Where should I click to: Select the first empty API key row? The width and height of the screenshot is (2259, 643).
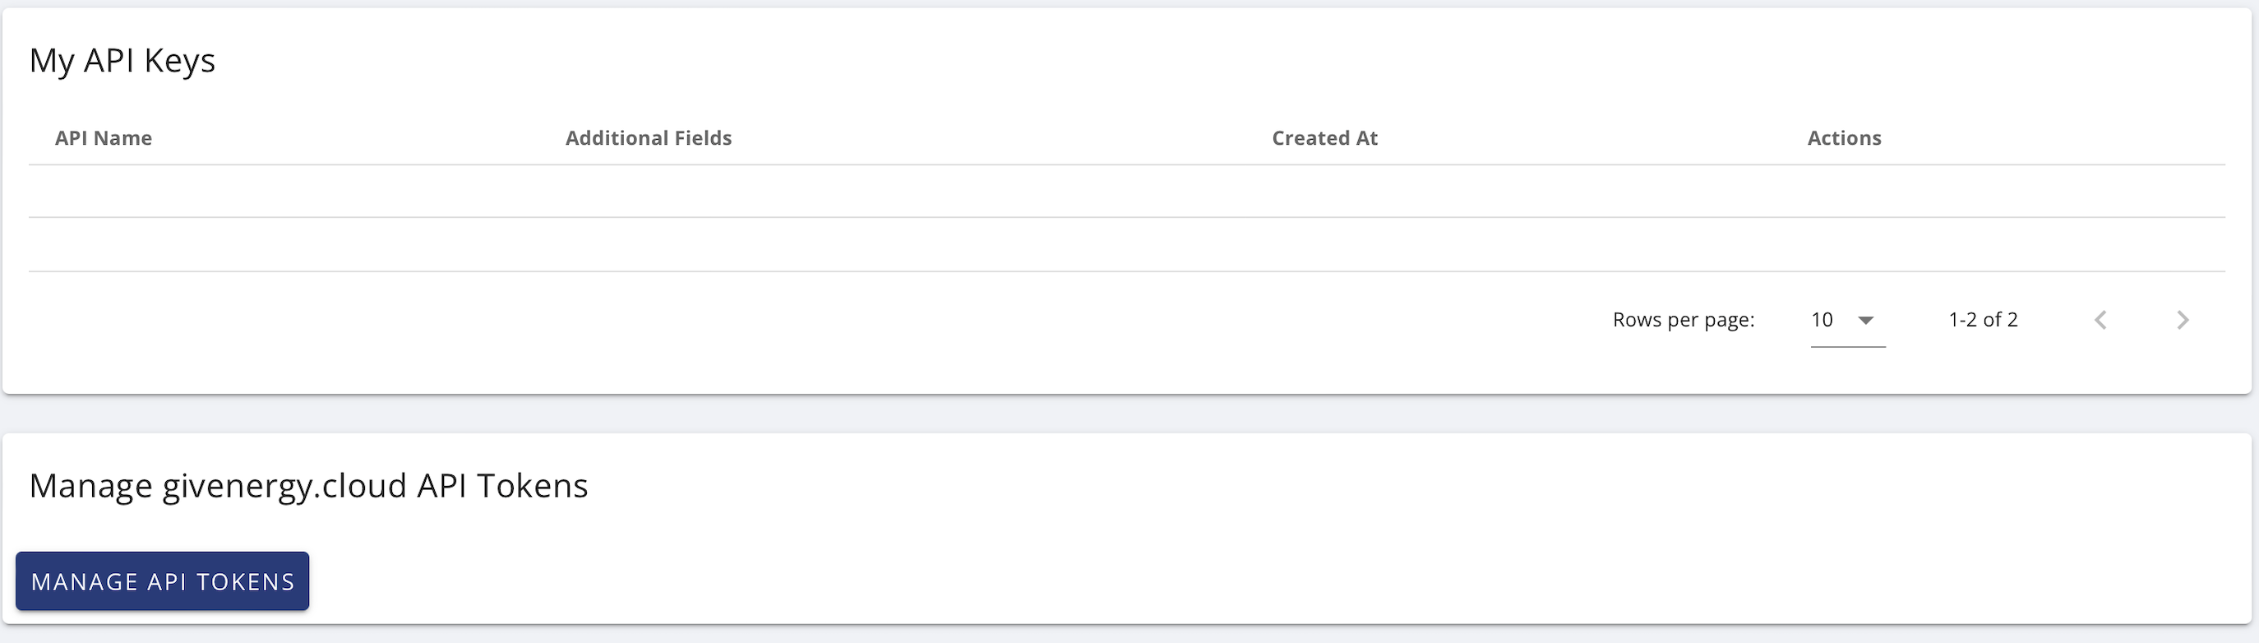[1127, 192]
